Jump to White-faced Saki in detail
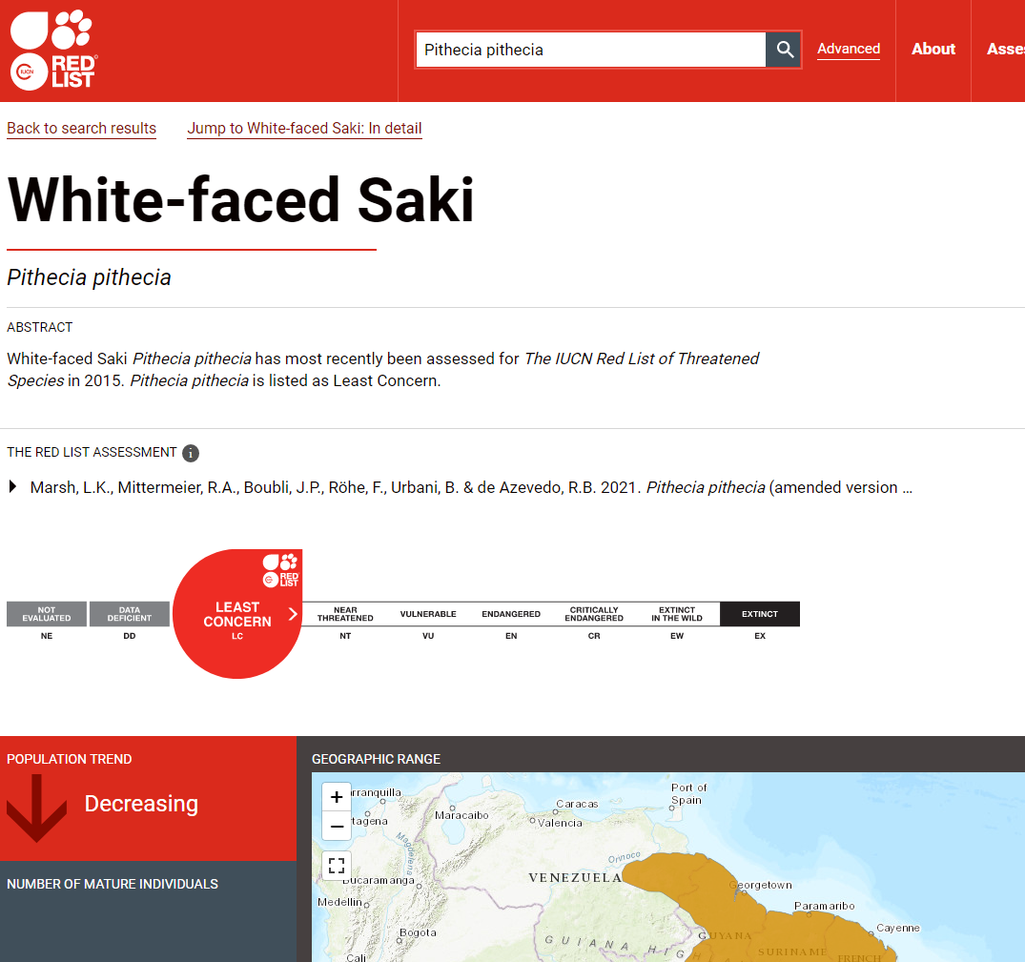The image size is (1025, 962). (304, 129)
